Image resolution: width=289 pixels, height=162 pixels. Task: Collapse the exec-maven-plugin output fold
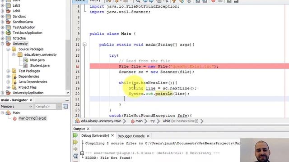pos(82,153)
